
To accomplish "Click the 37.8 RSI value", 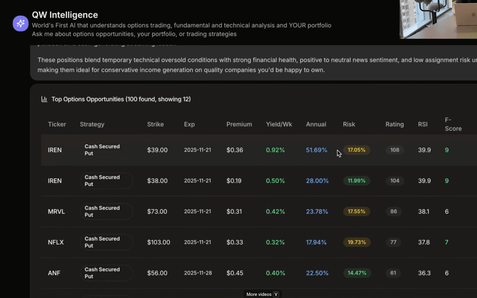I will (x=424, y=242).
